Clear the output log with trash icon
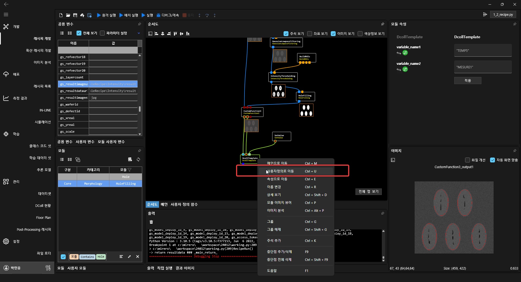521x282 pixels. coord(151,222)
